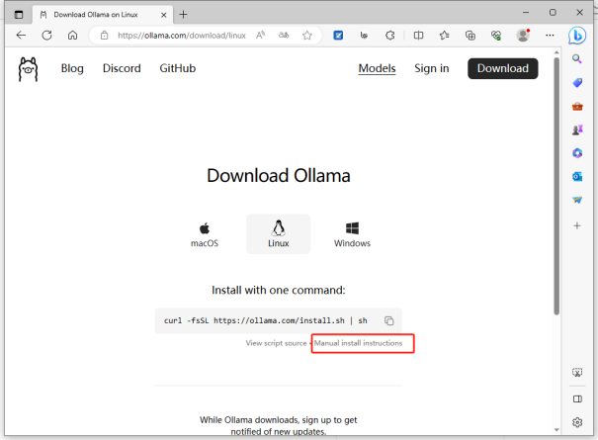Screen dimensions: 598x440
Task: Select the Windows download option
Action: click(352, 234)
